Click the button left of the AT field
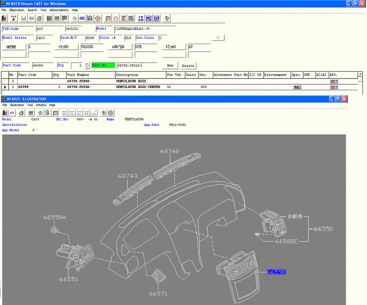 pos(174,47)
